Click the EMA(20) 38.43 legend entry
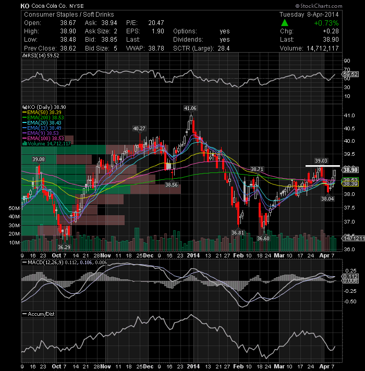Viewport: 365px width, 371px height. pos(42,123)
